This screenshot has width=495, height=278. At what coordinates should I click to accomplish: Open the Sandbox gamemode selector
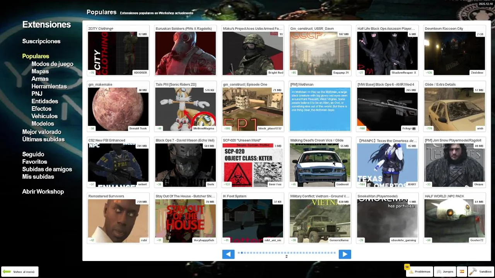coord(481,271)
